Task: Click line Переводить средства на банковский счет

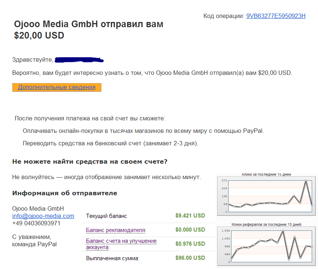Action: (111, 143)
